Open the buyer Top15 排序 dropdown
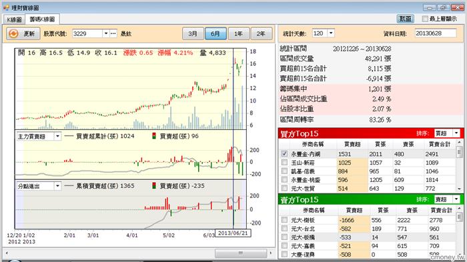The width and height of the screenshot is (467, 262). tap(456, 133)
